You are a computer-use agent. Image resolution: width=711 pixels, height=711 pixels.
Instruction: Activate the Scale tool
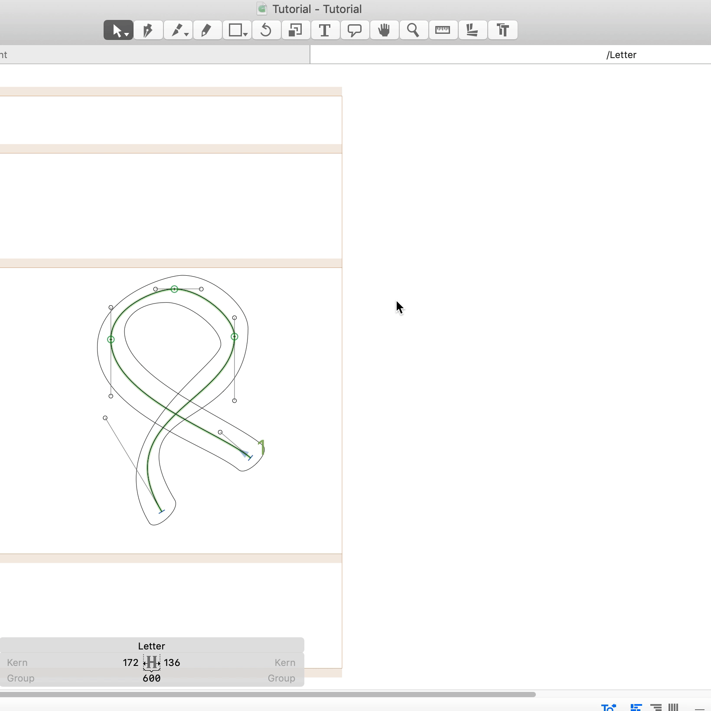pyautogui.click(x=296, y=30)
